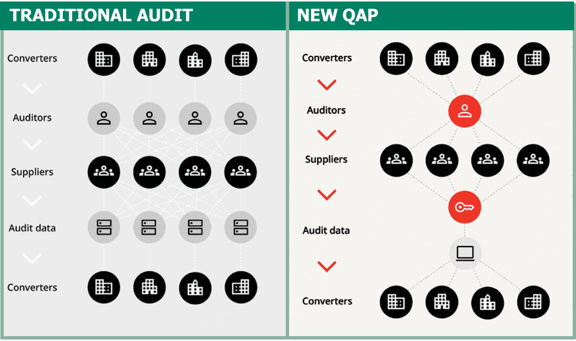Click the red auditor person icon

pyautogui.click(x=465, y=111)
